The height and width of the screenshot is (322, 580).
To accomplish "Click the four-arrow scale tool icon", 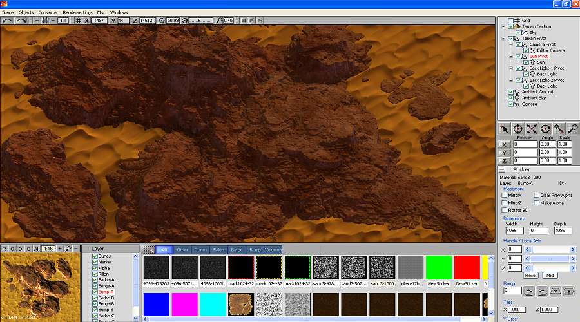I will (532, 129).
